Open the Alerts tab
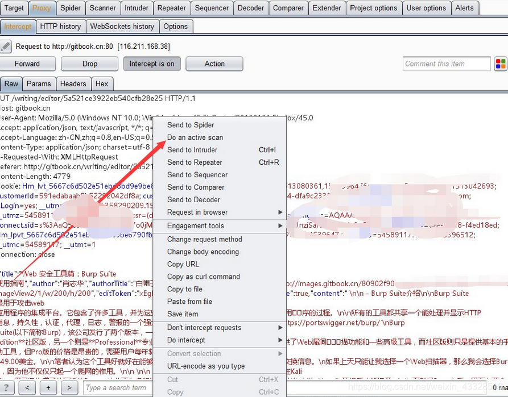508x397 pixels. 465,8
